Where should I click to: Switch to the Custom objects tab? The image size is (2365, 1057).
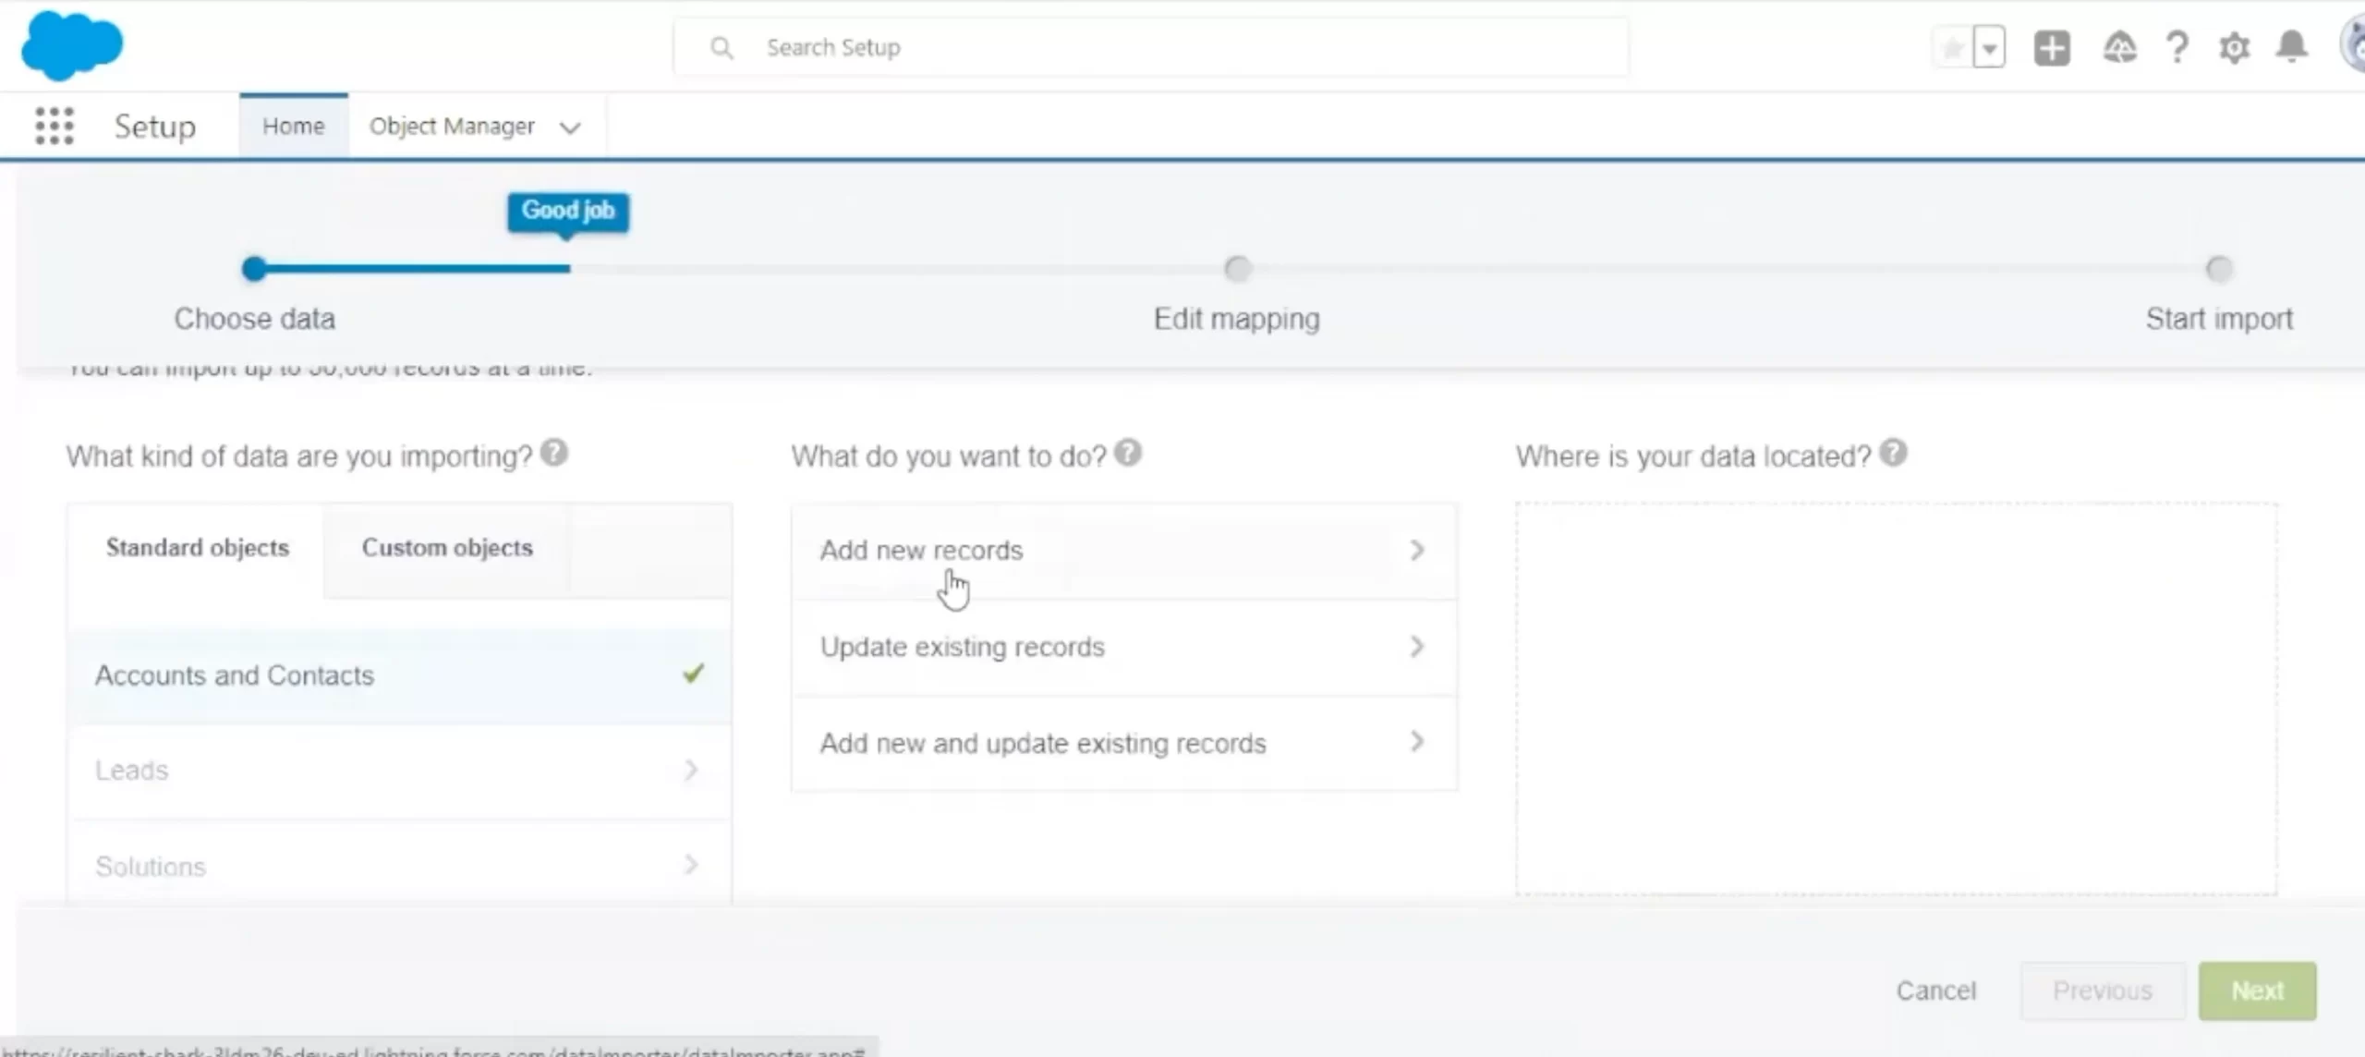[447, 548]
